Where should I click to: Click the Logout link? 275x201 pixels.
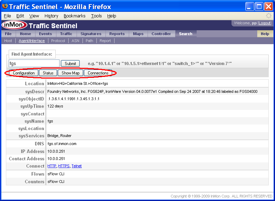265,23
